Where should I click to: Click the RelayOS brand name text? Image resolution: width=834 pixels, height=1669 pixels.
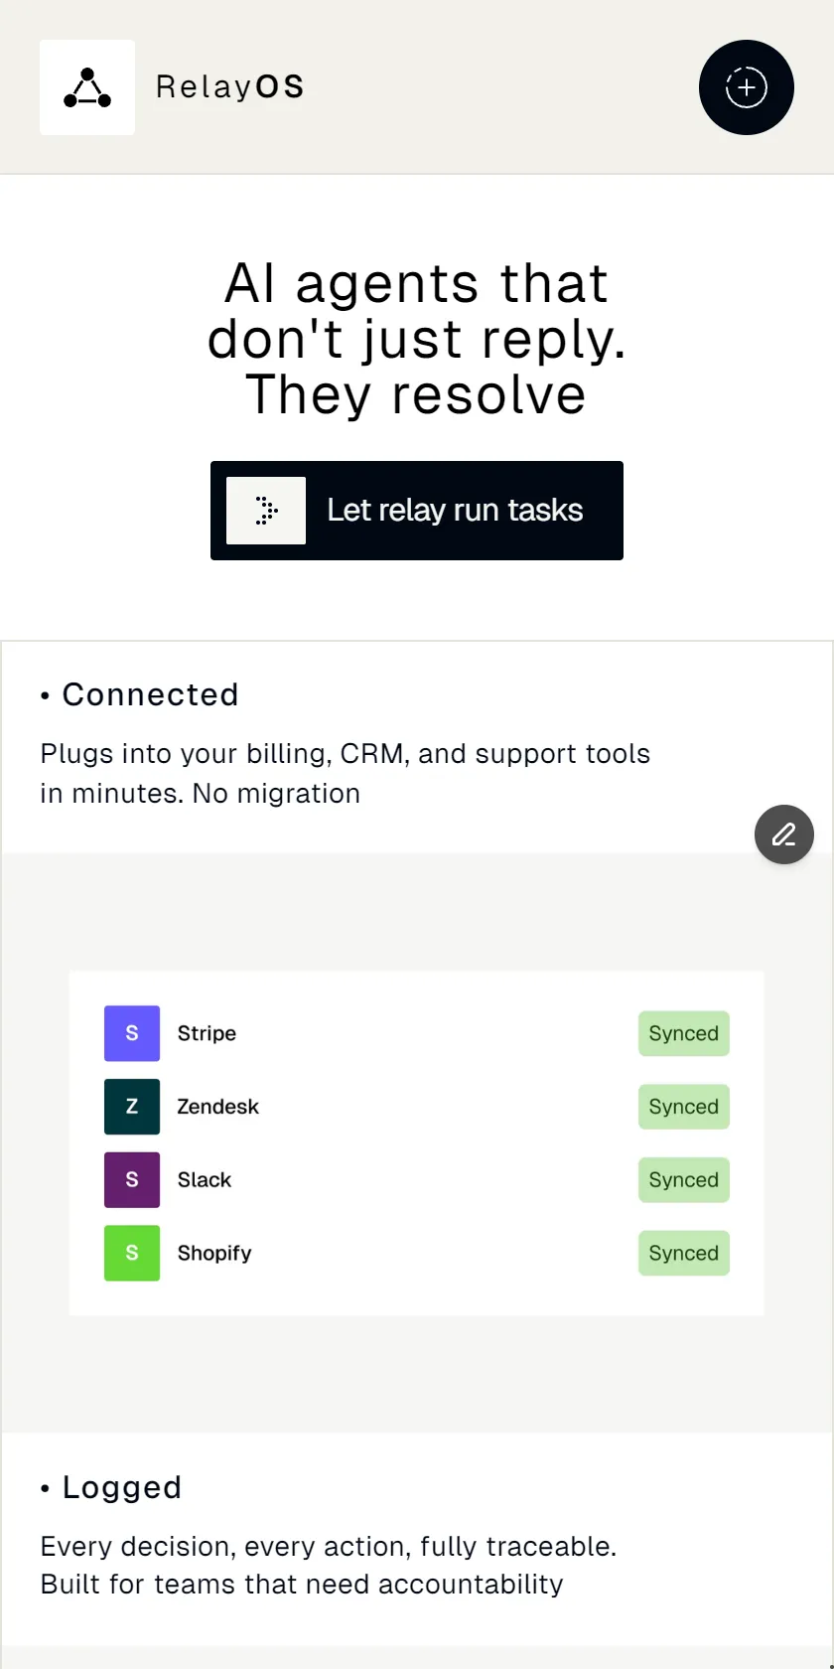(230, 87)
